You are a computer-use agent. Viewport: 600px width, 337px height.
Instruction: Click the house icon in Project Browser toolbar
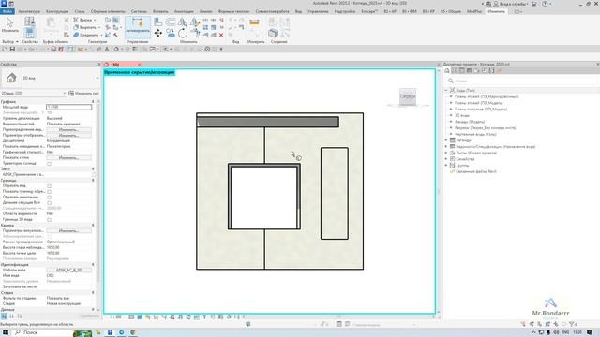pyautogui.click(x=447, y=71)
